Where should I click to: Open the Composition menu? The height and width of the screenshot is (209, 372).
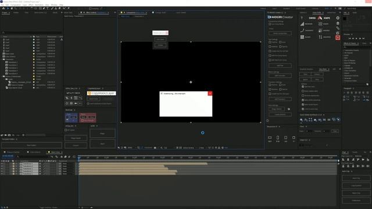(x=16, y=5)
